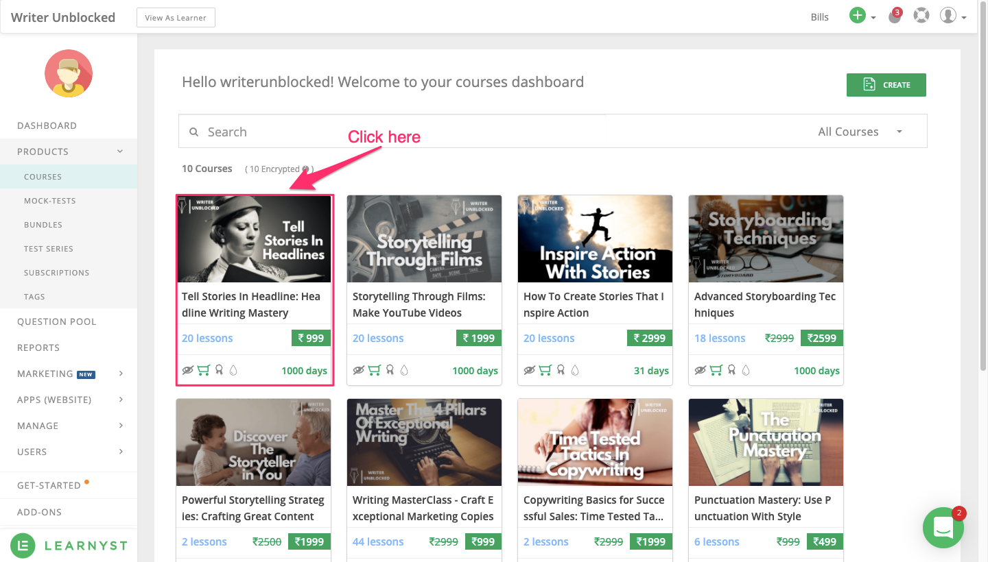The width and height of the screenshot is (988, 562).
Task: Click the 31 days duration text
Action: pos(651,371)
